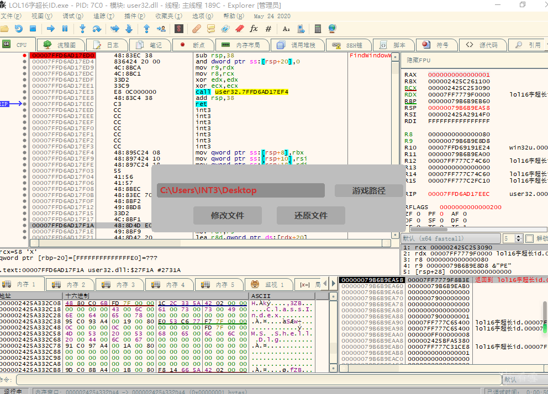Image resolution: width=548 pixels, height=394 pixels.
Task: Click the argument count spinner arrows
Action: coord(519,238)
